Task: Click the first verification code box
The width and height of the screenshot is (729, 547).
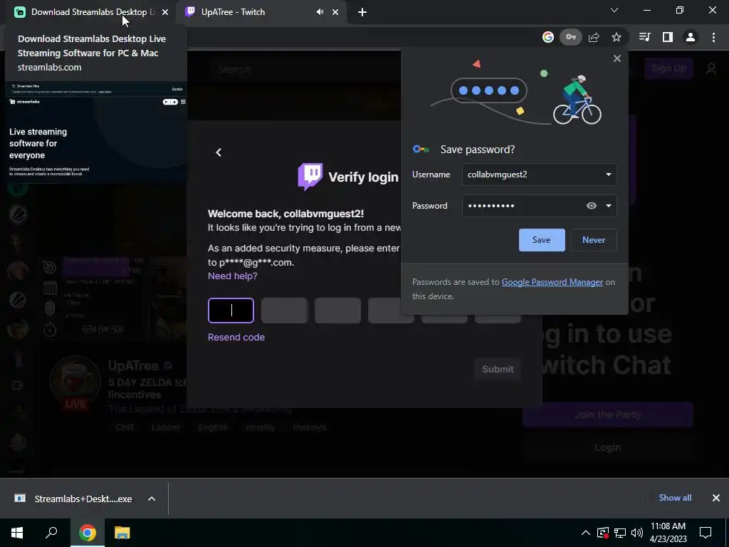Action: coord(231,311)
